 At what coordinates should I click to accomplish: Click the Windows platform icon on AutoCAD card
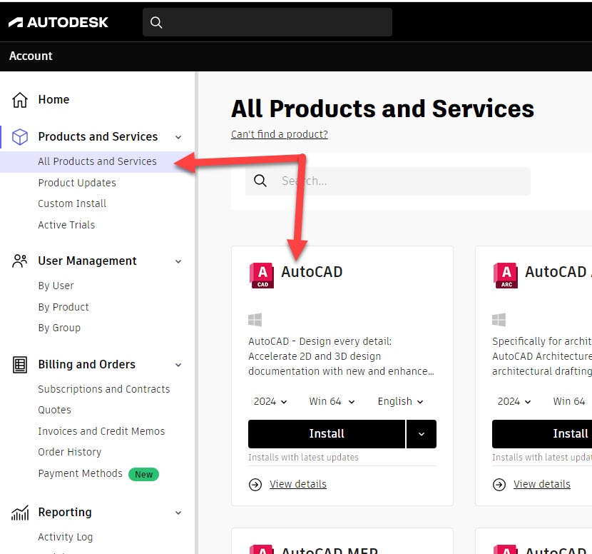pos(255,320)
